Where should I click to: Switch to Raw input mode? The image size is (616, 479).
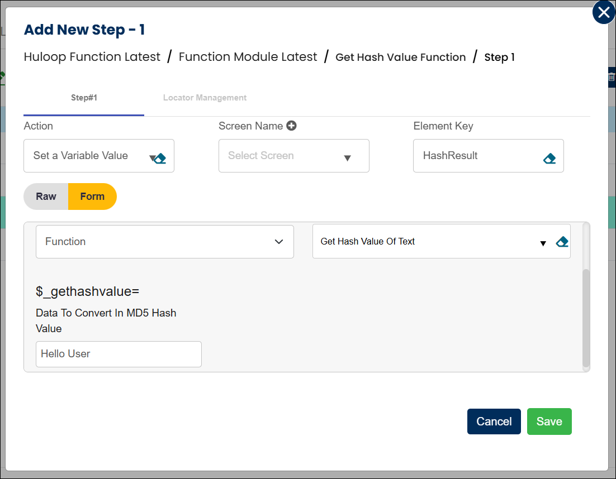[x=46, y=197]
